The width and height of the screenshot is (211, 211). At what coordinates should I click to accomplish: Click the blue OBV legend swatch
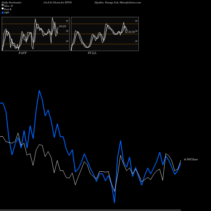point(3,13)
